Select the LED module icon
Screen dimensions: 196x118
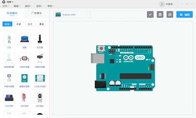9,39
